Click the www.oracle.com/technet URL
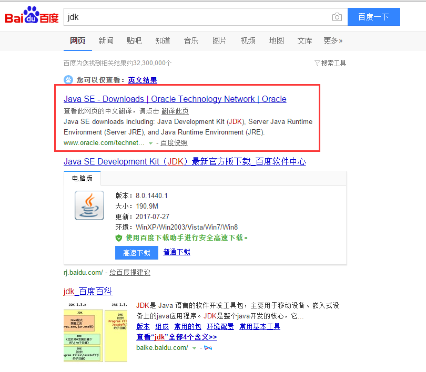Screen dimensions: 426x372 point(104,143)
